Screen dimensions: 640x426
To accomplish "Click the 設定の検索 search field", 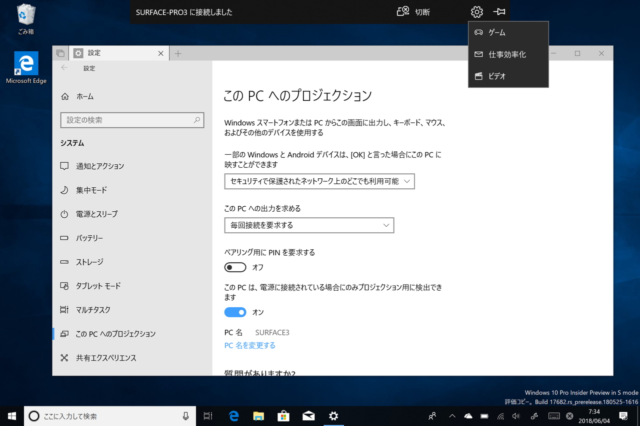I will tap(132, 120).
